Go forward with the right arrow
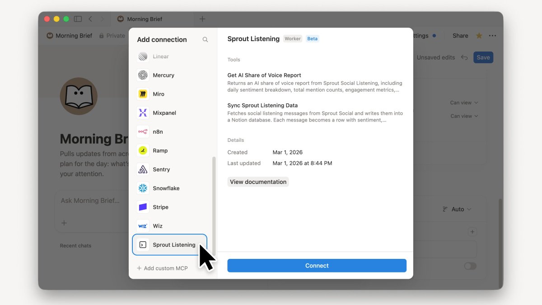This screenshot has width=542, height=305. [102, 19]
